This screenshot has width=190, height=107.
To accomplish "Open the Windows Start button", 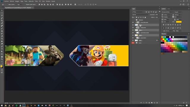I will point(2,106).
